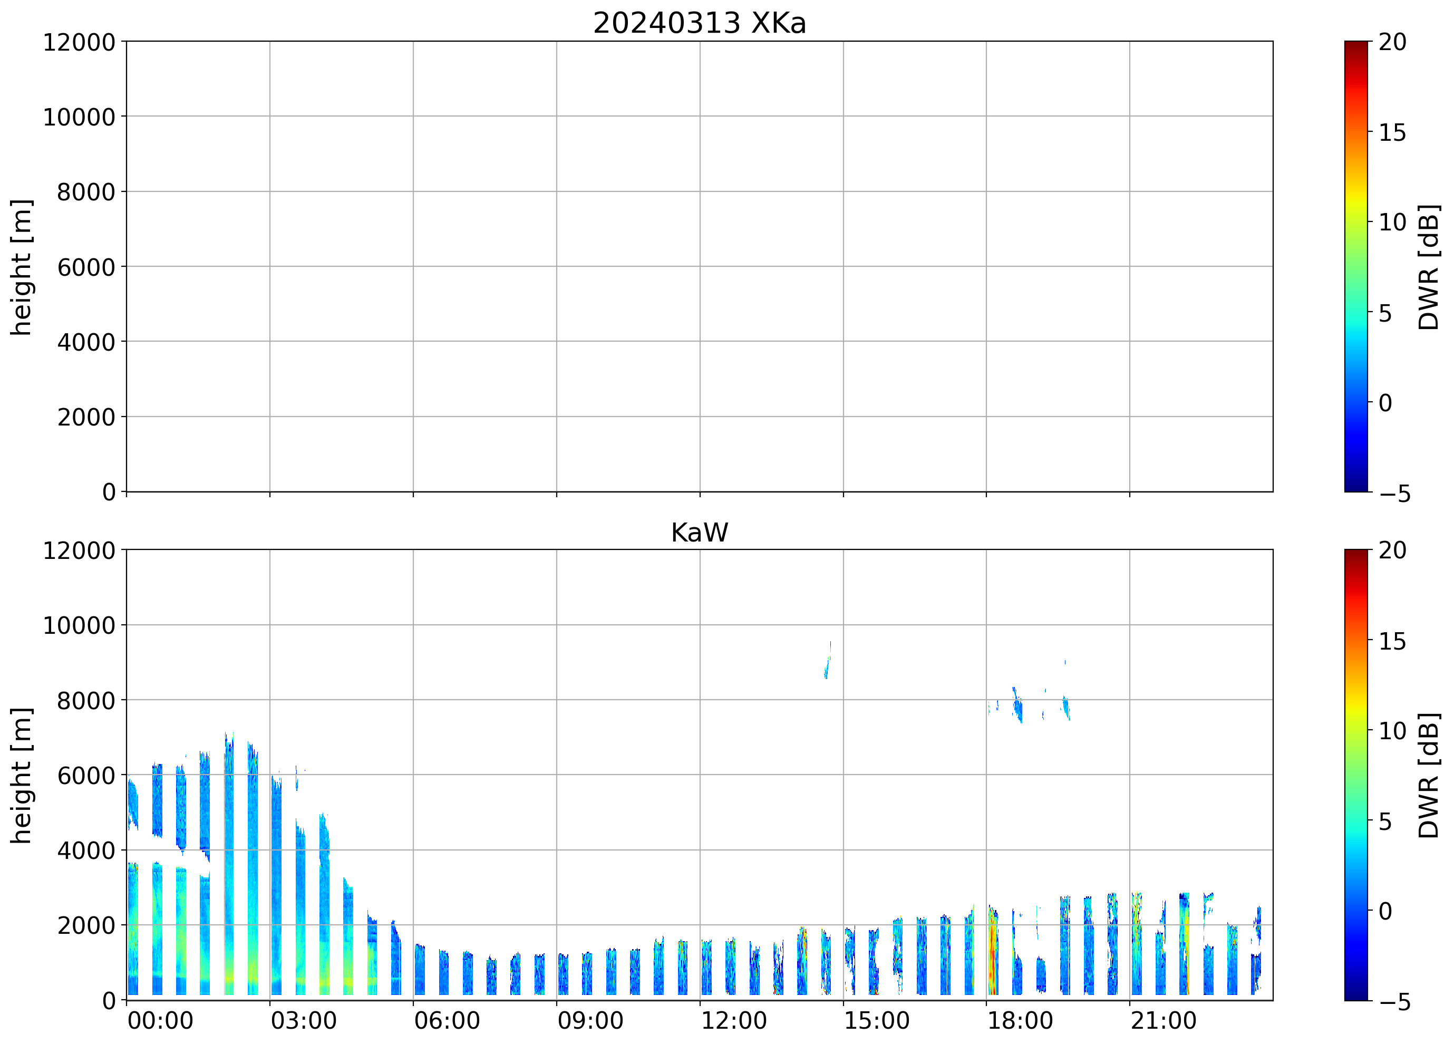The width and height of the screenshot is (1454, 1044).
Task: Click the lower plot height [m] label
Action: click(x=21, y=775)
